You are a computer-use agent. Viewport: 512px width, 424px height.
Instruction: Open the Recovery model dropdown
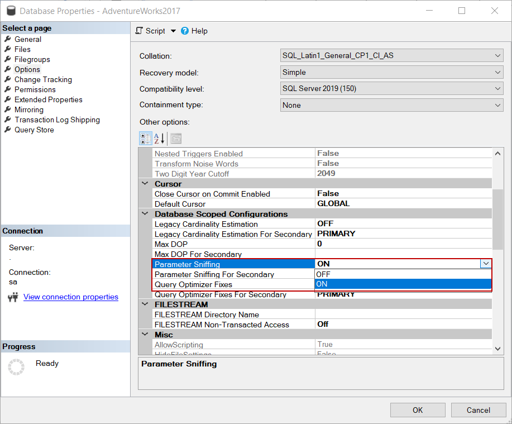498,73
